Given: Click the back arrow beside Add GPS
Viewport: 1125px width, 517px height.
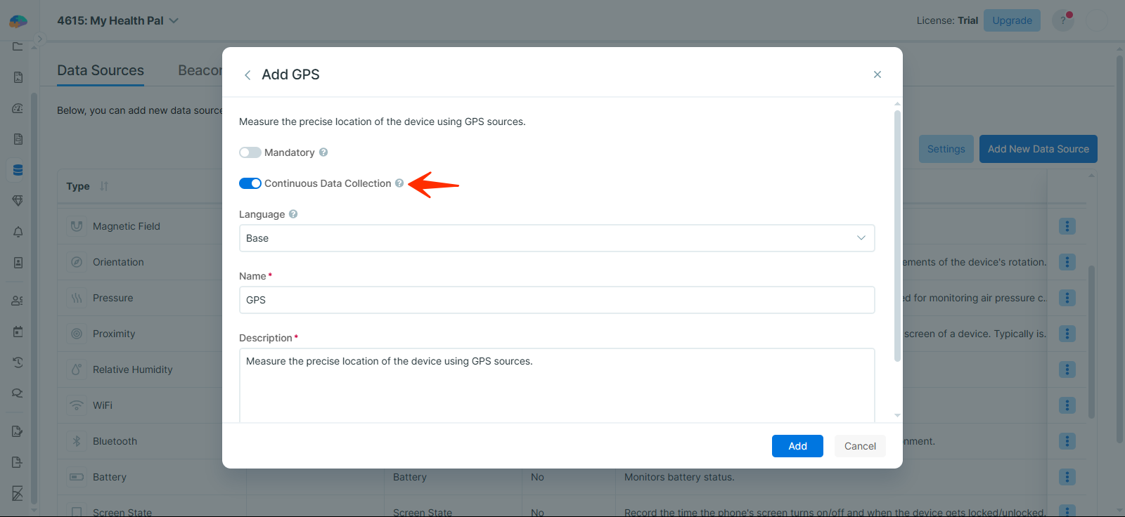Looking at the screenshot, I should [247, 75].
